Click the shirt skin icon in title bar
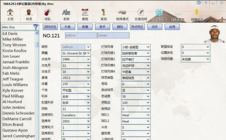The width and height of the screenshot is (226, 140). pyautogui.click(x=199, y=2)
